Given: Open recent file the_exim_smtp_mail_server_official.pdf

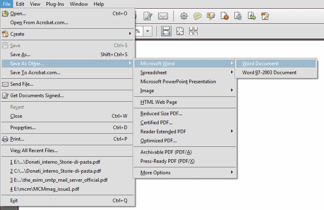Looking at the screenshot, I should coord(67,180).
